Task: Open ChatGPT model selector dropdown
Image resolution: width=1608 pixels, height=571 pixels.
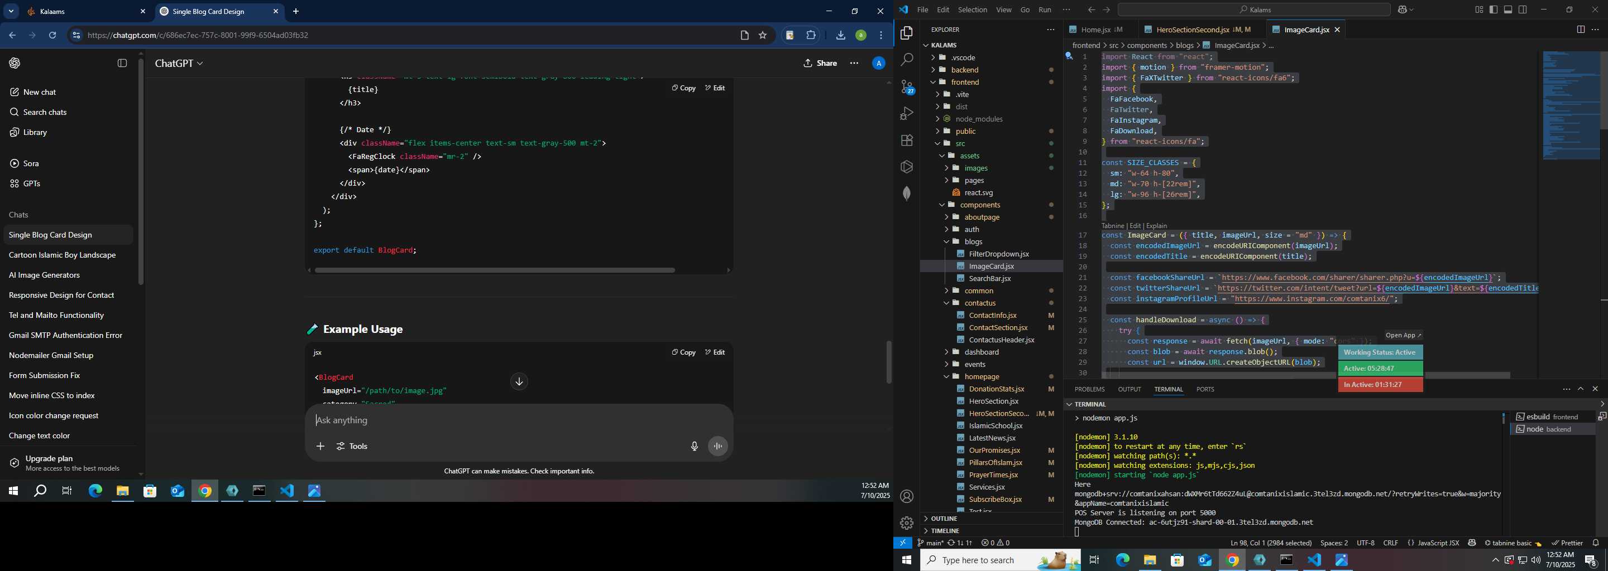Action: [179, 64]
